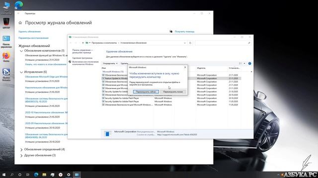Click the This PC desktop icon
Screen dimensions: 318x178
pos(6,8)
